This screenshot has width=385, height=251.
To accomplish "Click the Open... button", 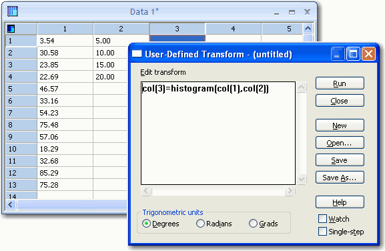I will [x=340, y=143].
